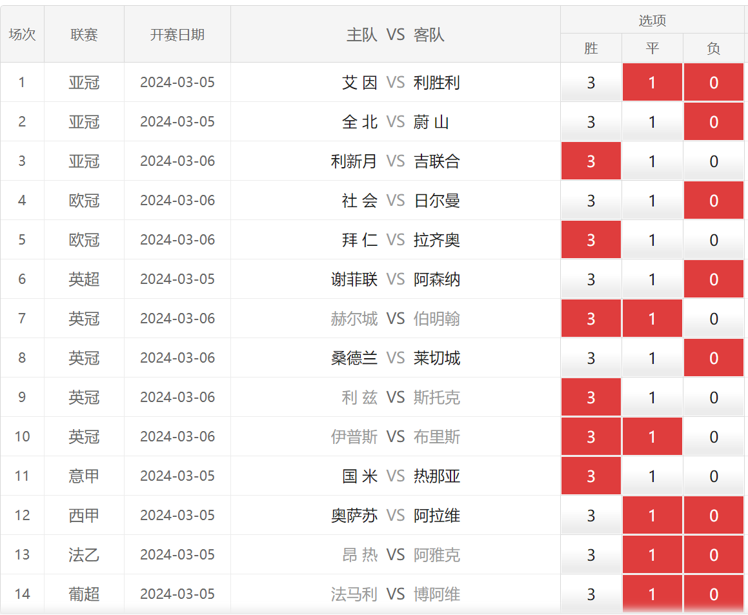Click the match text 法马利 VS 博阿维

(x=396, y=594)
